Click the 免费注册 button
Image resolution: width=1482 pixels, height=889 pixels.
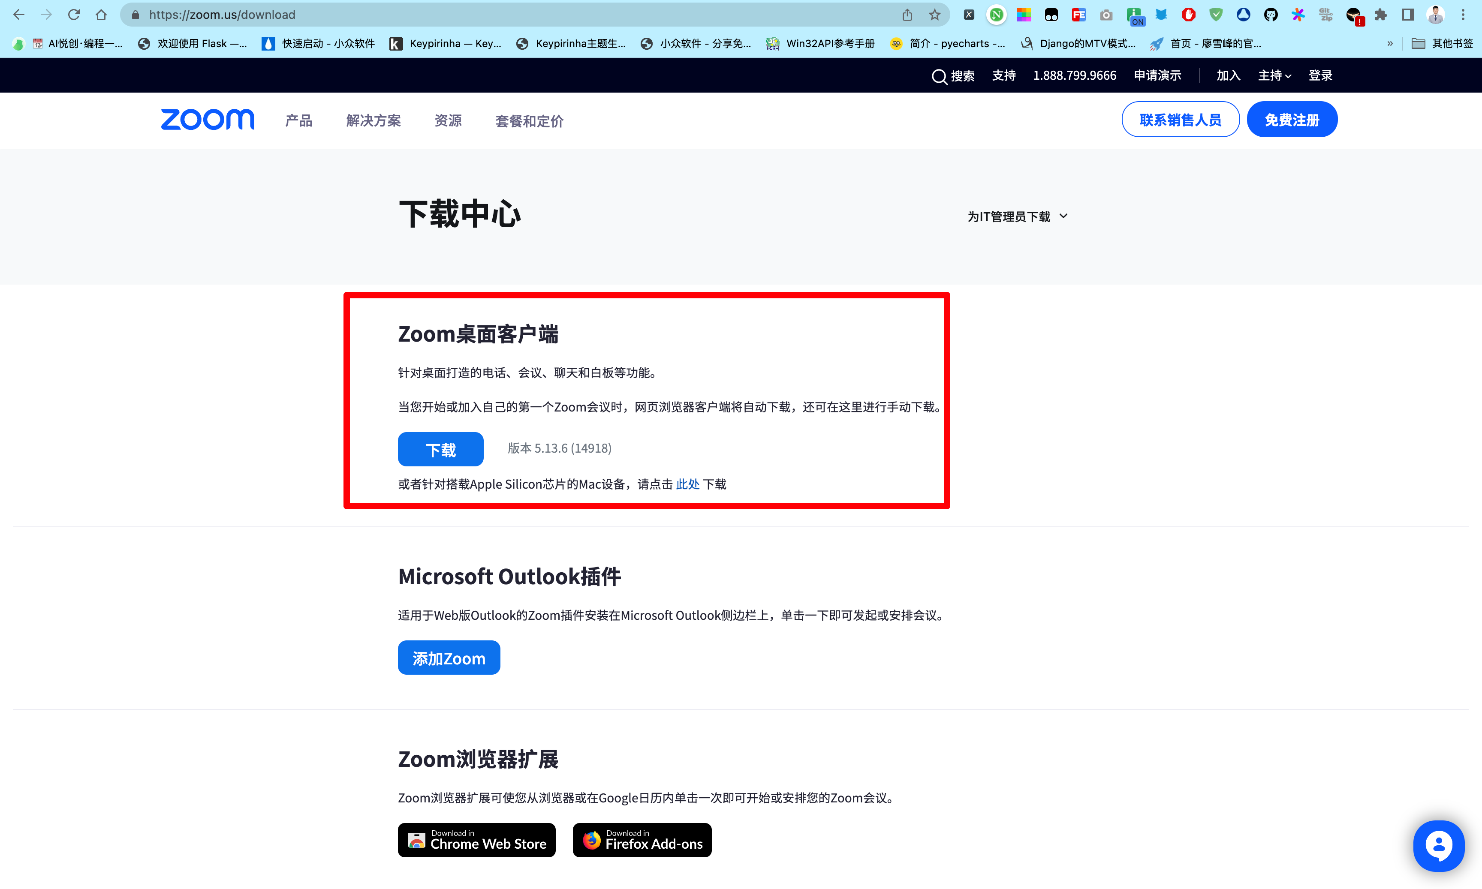1292,119
